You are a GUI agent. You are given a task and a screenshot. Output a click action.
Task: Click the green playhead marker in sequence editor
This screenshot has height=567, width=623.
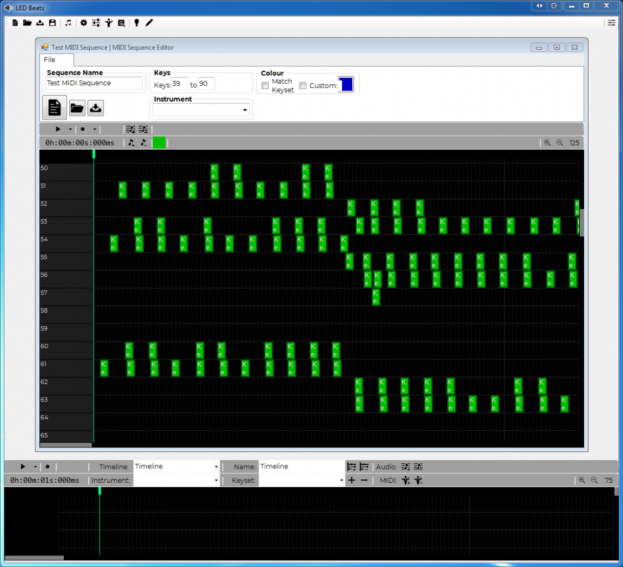click(x=94, y=154)
